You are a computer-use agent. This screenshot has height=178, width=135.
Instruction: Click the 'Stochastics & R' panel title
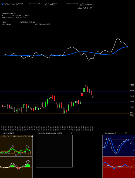pyautogui.click(x=110, y=133)
